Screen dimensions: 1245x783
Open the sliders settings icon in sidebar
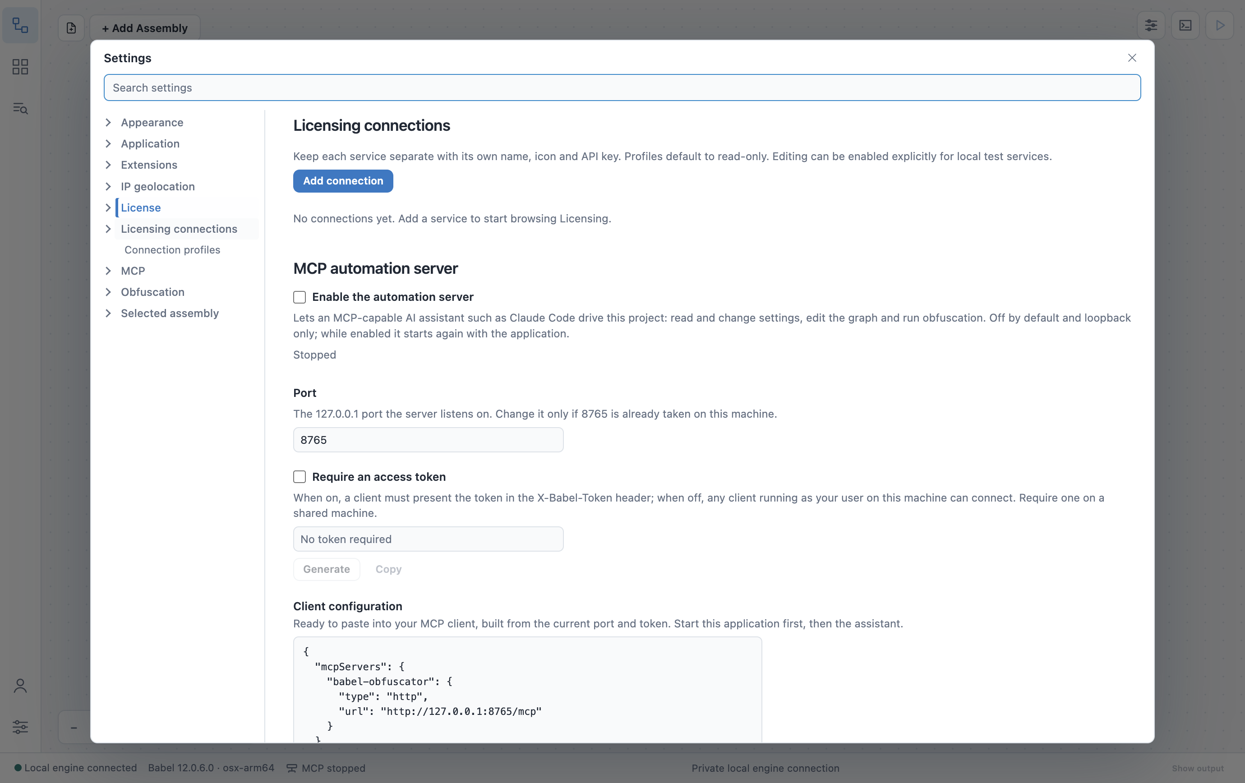click(x=20, y=727)
